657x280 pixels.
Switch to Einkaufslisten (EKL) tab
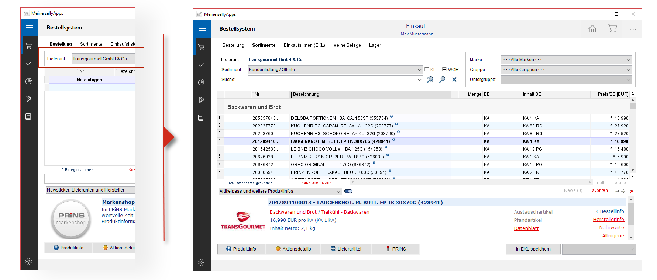pos(304,45)
